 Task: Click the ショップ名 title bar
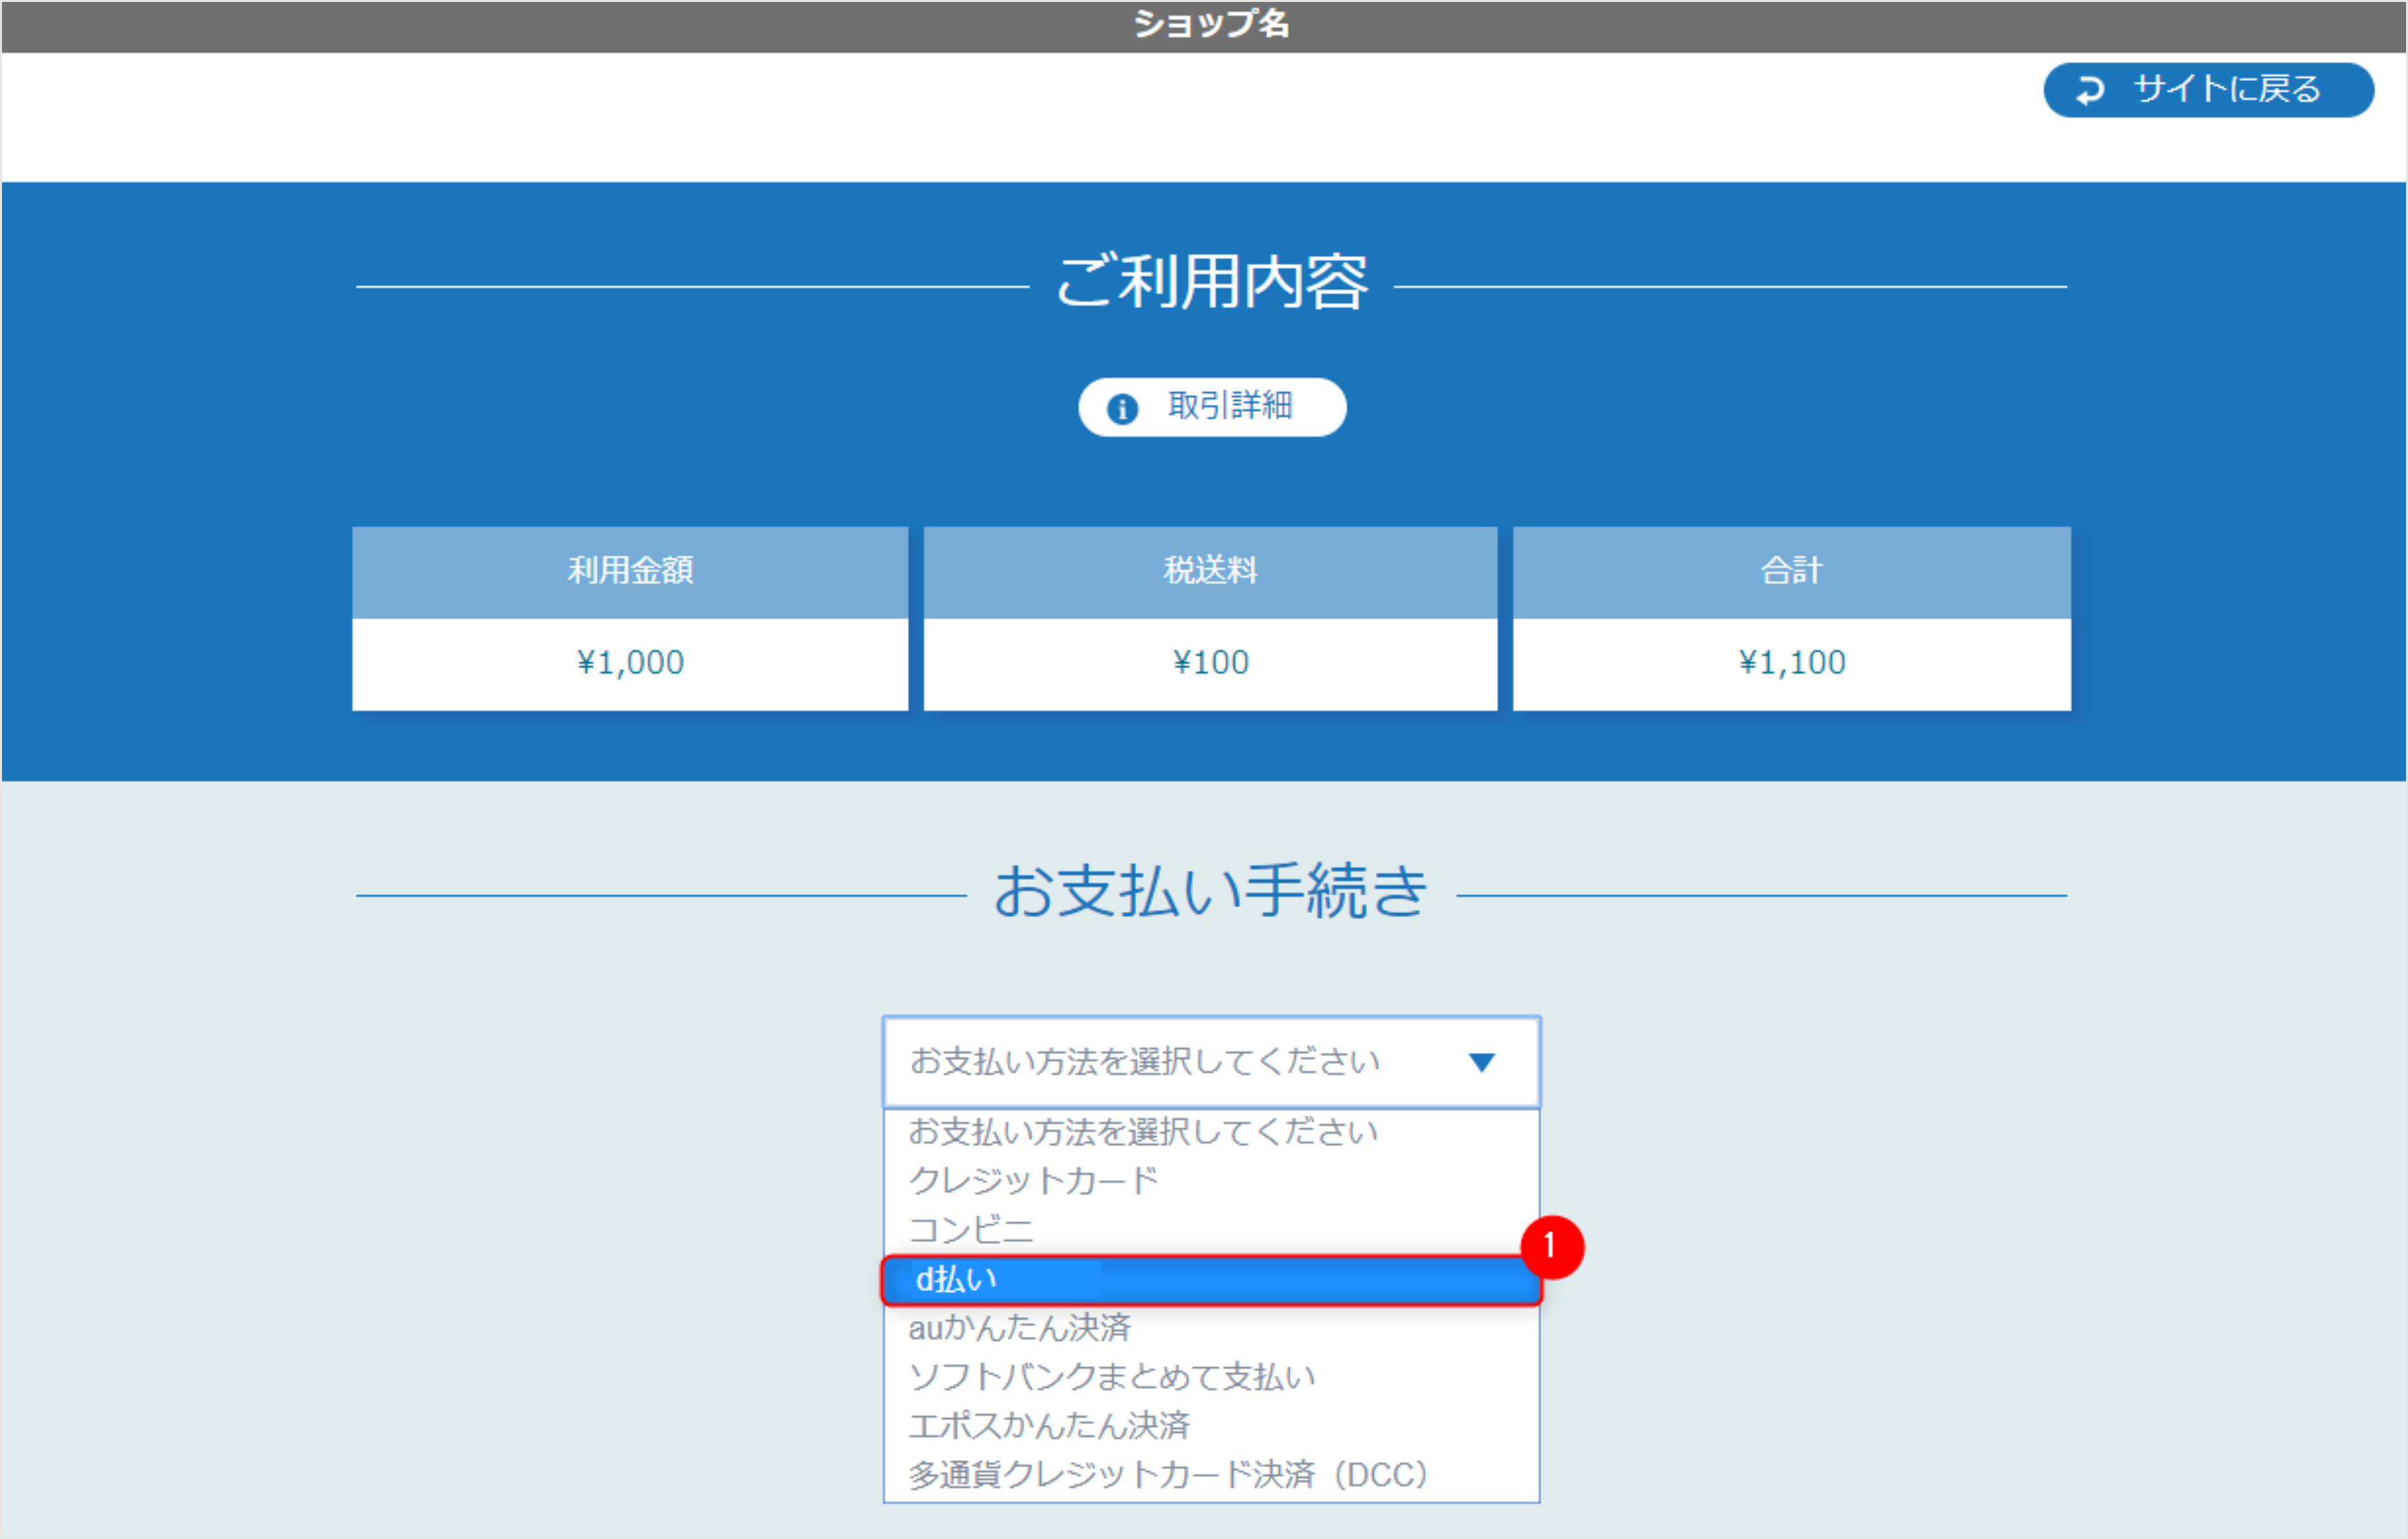pos(1211,25)
